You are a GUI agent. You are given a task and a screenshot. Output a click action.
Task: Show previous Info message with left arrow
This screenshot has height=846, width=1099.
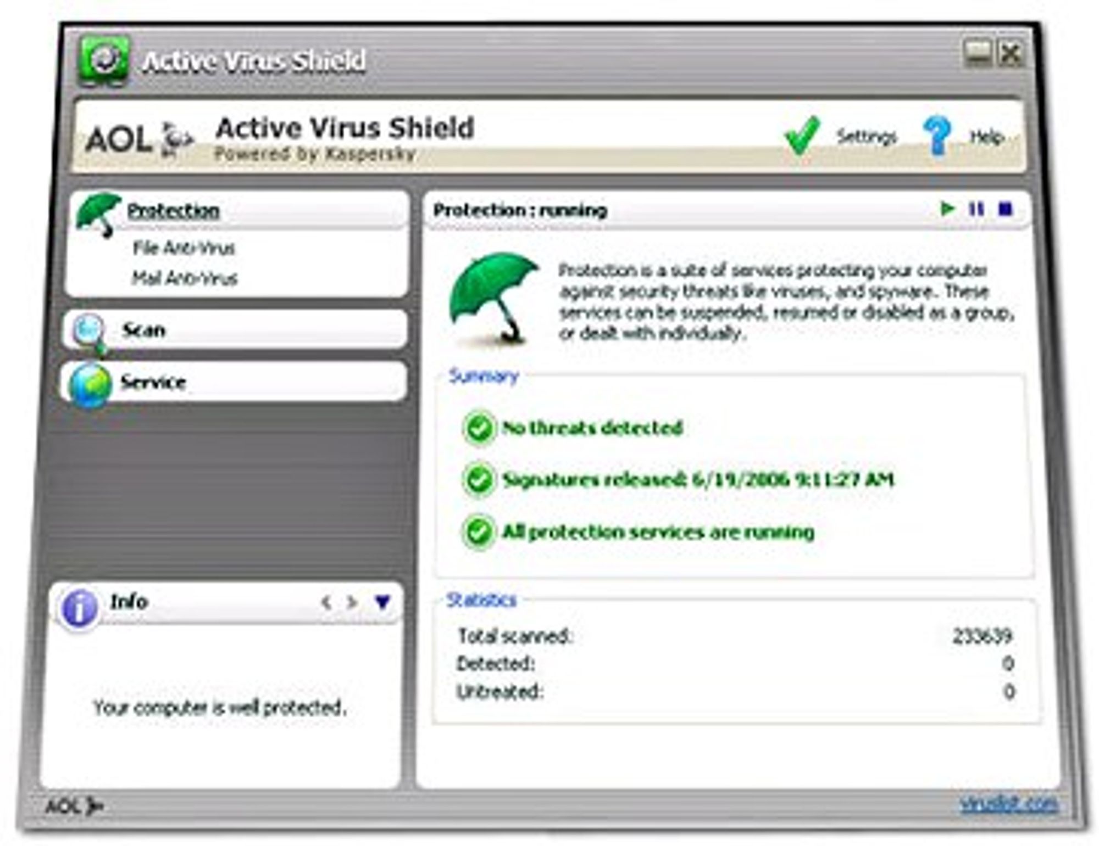point(326,603)
